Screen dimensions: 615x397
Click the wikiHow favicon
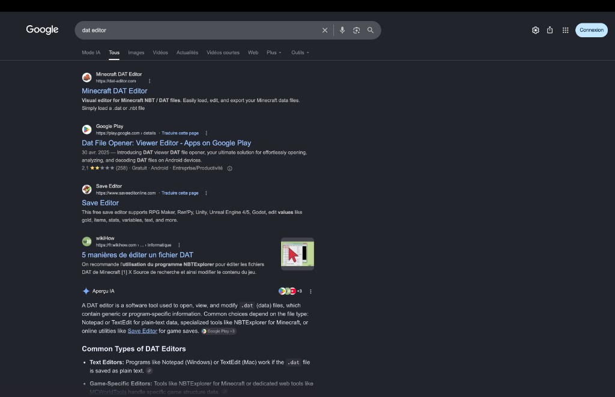click(86, 241)
